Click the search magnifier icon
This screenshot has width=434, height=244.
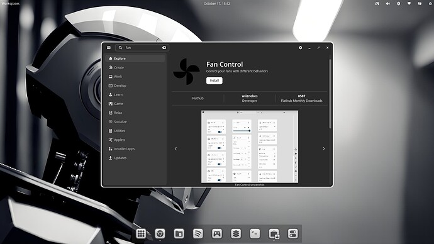(x=120, y=48)
